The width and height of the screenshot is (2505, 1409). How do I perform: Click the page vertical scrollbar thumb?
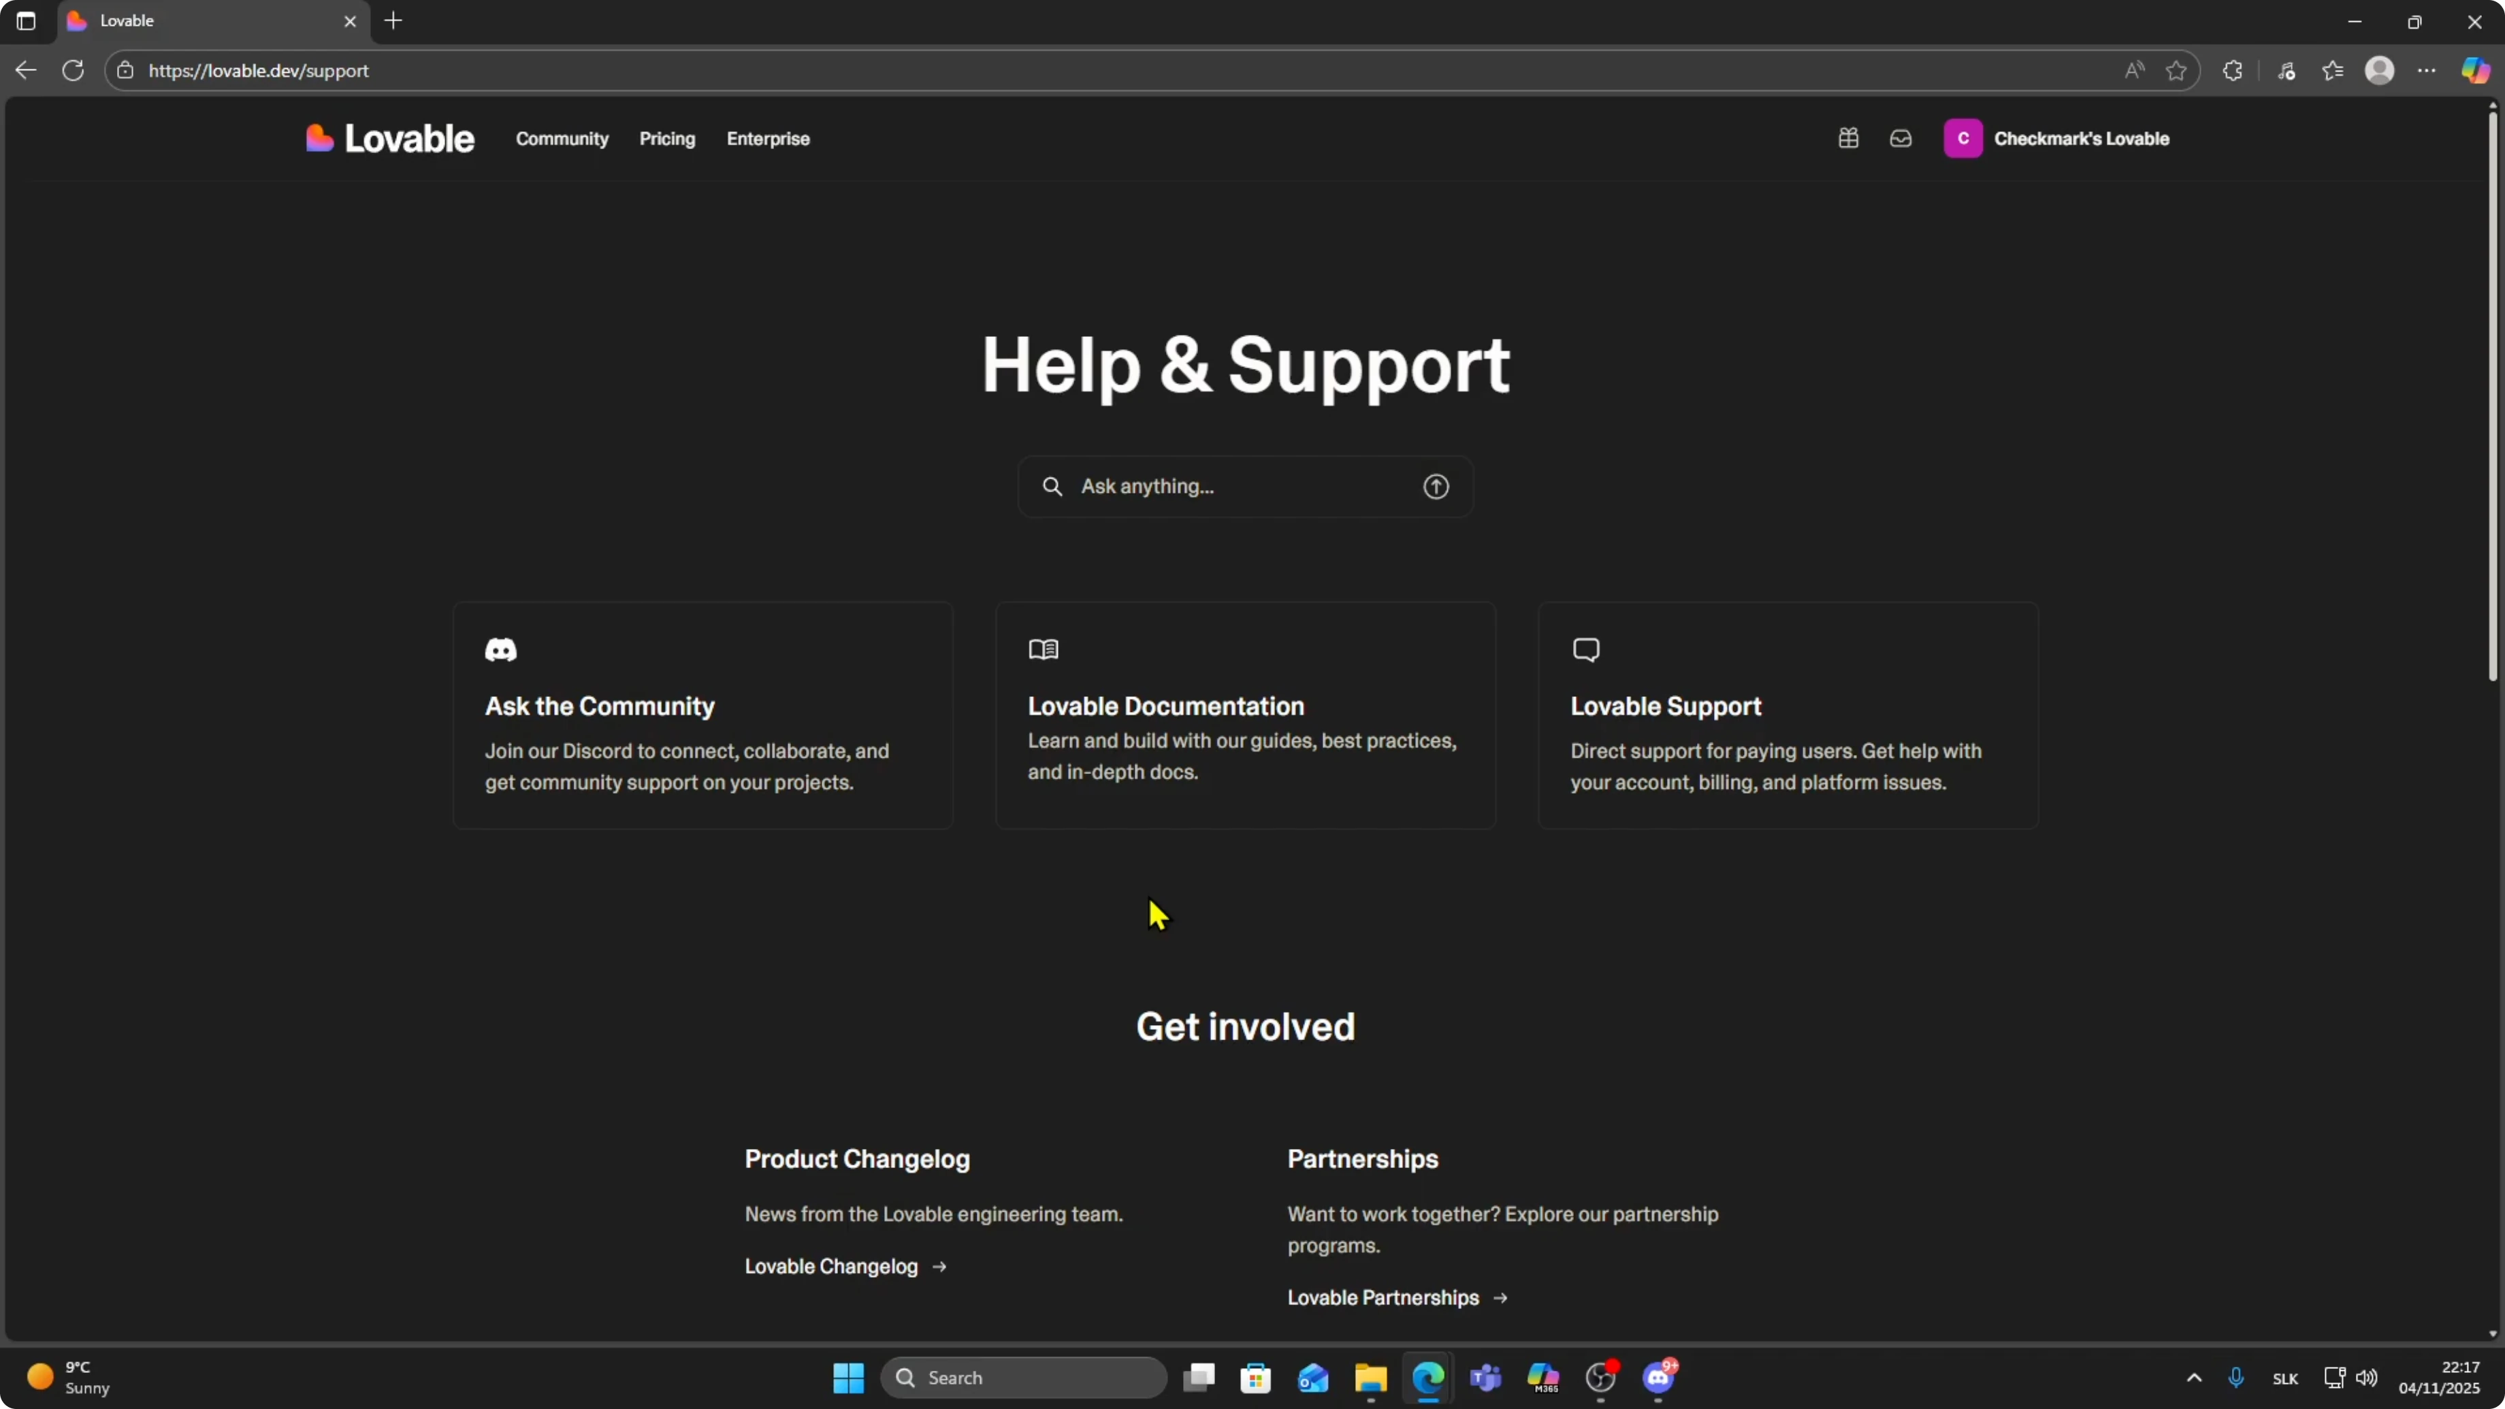coord(2492,397)
